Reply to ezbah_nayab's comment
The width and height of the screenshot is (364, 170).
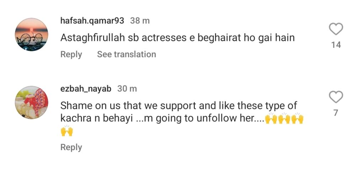71,147
